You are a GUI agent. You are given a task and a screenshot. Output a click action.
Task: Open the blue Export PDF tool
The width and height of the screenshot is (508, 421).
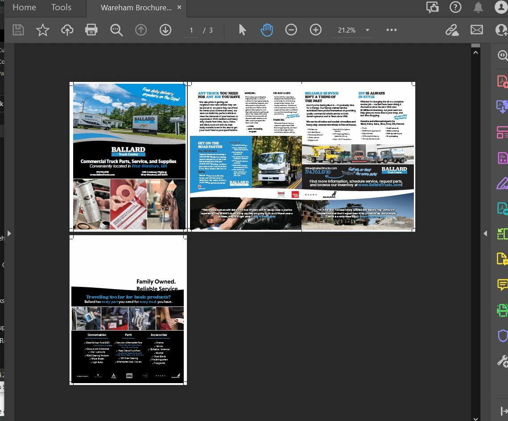pyautogui.click(x=503, y=106)
